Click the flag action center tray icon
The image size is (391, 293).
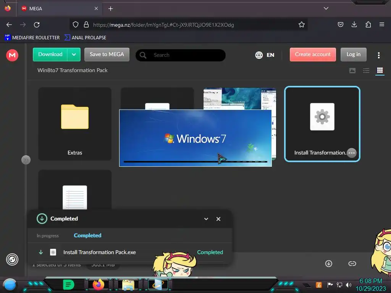330,285
